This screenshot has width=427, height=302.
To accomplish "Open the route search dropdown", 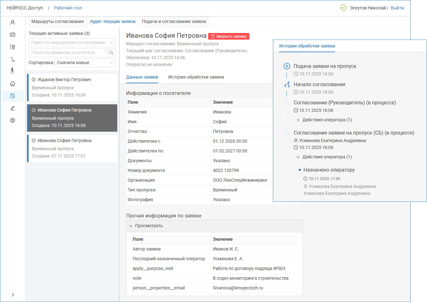I will (72, 43).
